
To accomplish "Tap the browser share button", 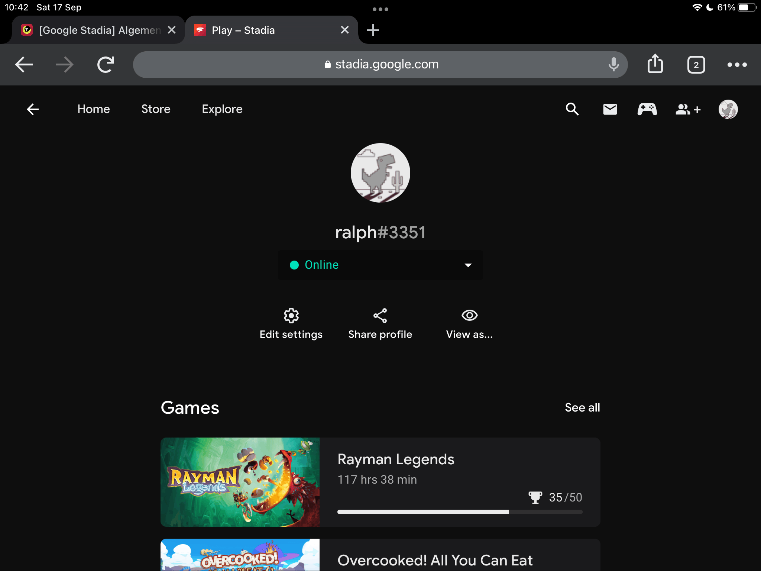I will [x=655, y=64].
